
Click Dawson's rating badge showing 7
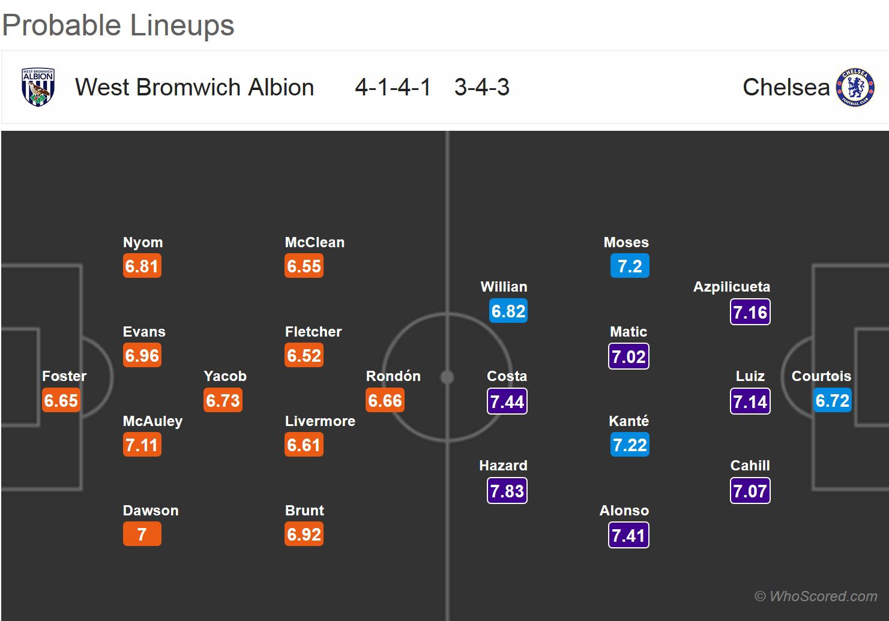[x=142, y=534]
